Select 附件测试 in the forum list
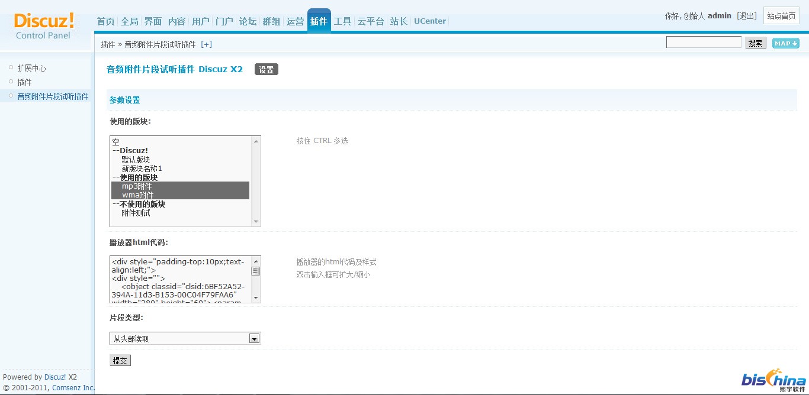 181,213
